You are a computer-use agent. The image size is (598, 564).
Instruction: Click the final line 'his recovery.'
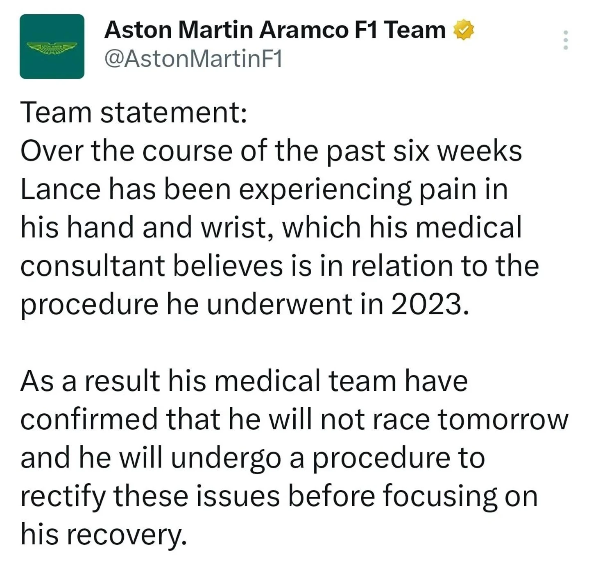[x=104, y=535]
